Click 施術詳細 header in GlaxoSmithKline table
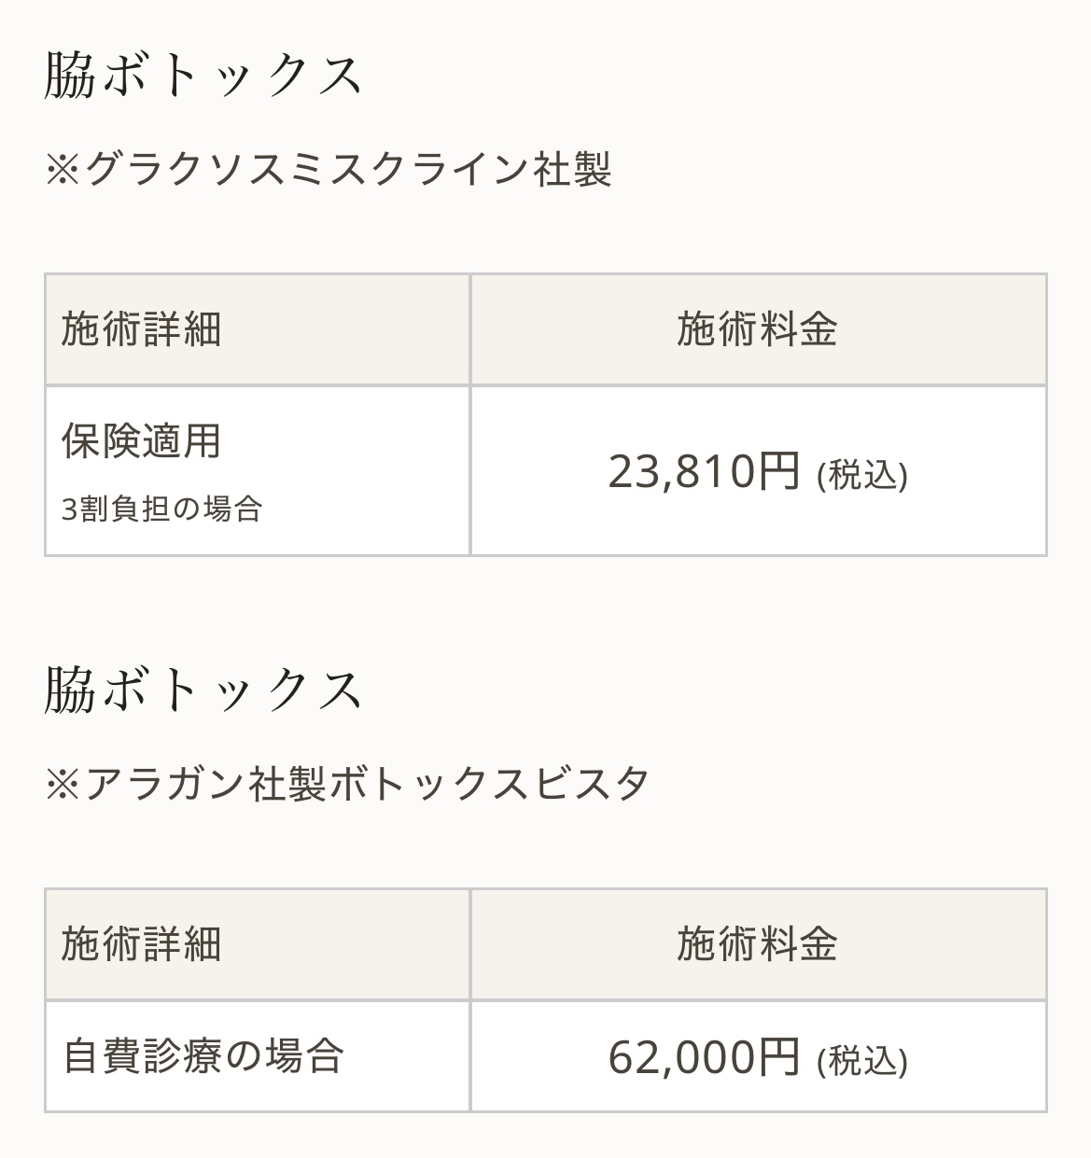This screenshot has width=1091, height=1158. 142,329
